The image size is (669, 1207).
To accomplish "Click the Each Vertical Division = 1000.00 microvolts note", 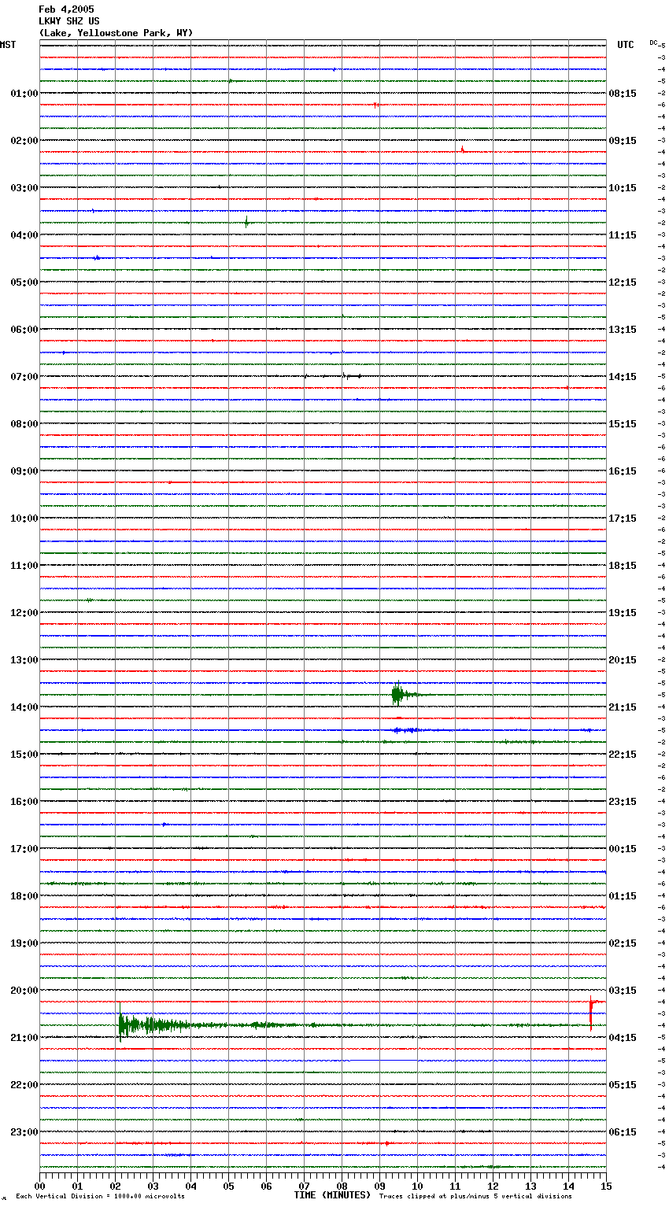I will (100, 1197).
